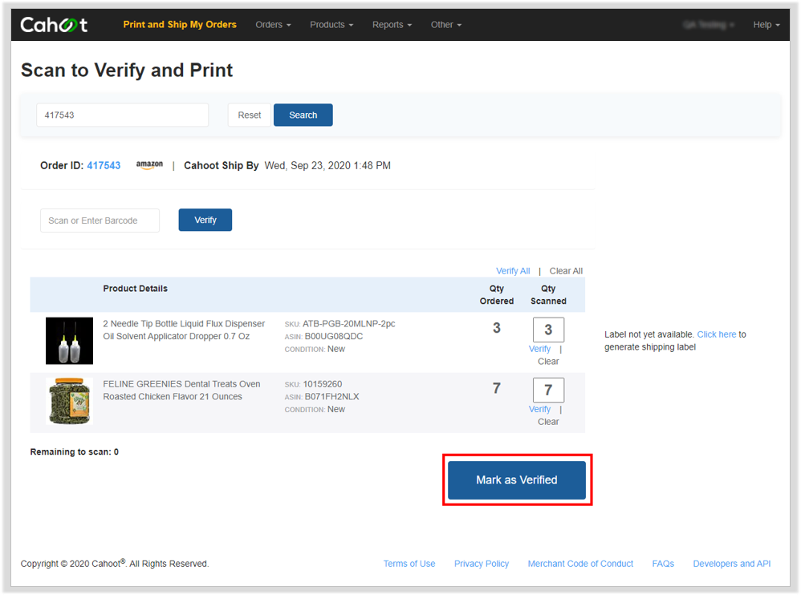Click the Scan to Verify and Print heading
801x595 pixels.
pos(127,70)
